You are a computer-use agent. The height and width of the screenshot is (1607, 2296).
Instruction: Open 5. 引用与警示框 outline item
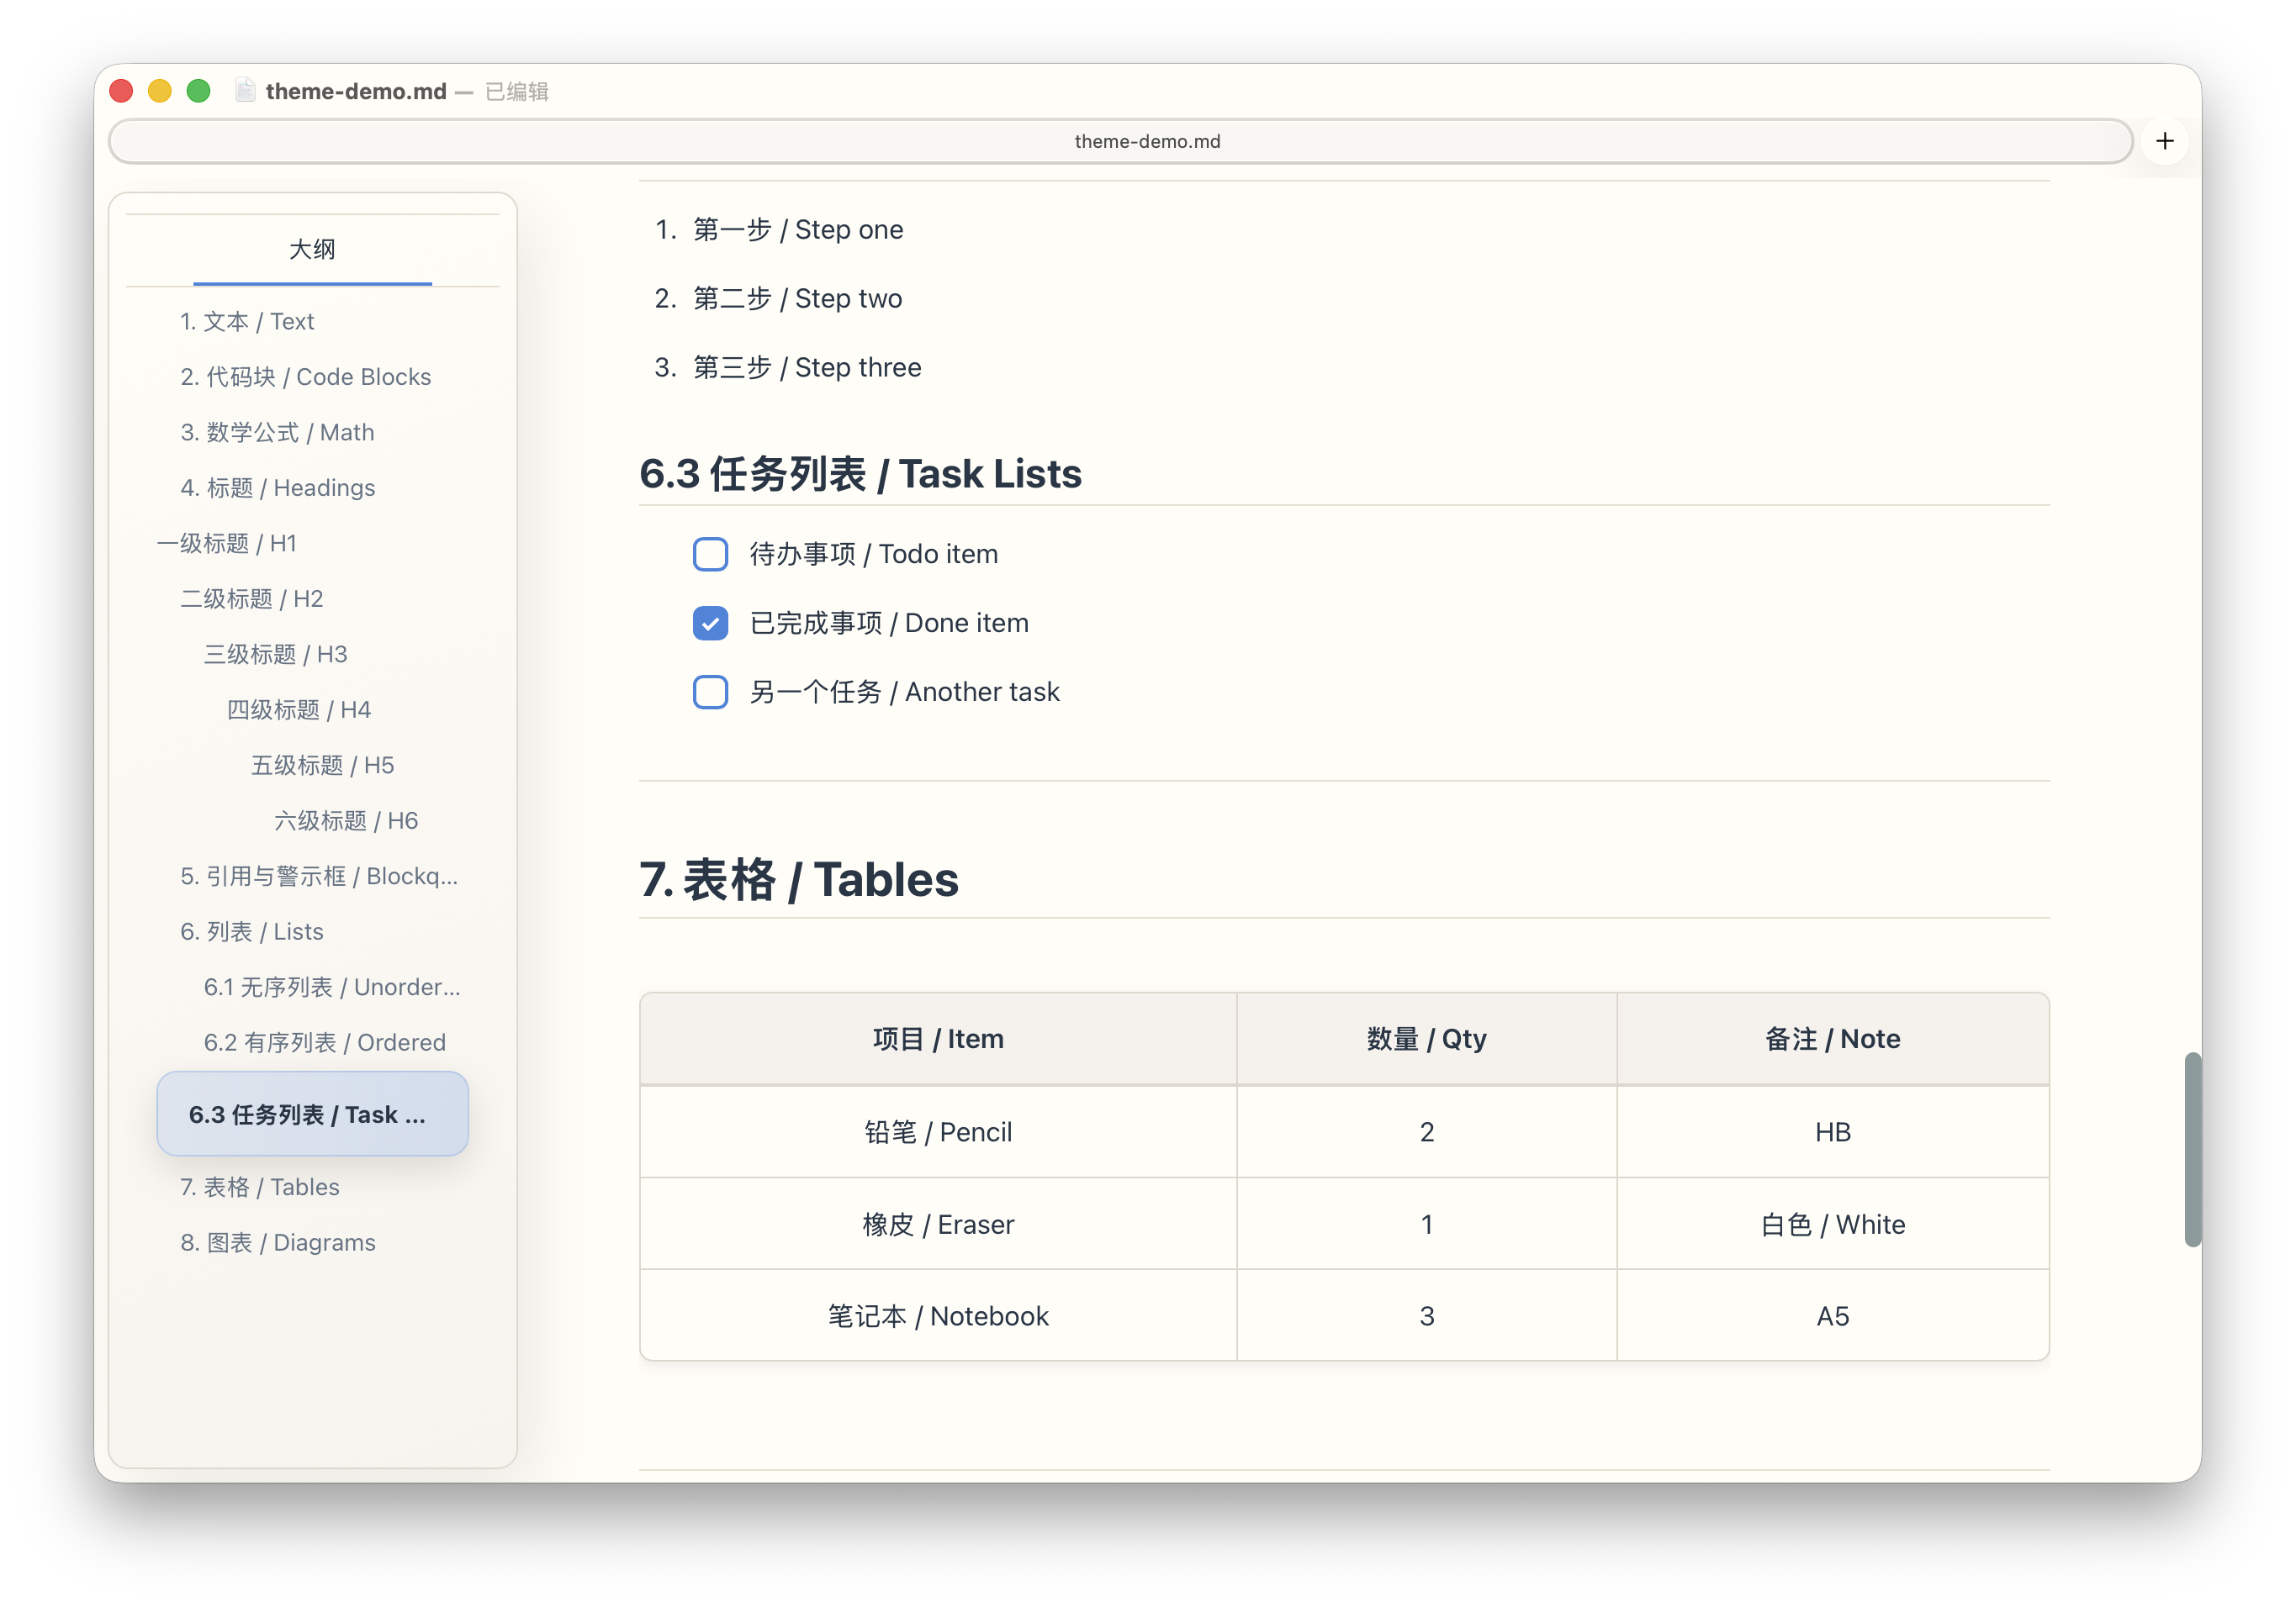click(318, 876)
